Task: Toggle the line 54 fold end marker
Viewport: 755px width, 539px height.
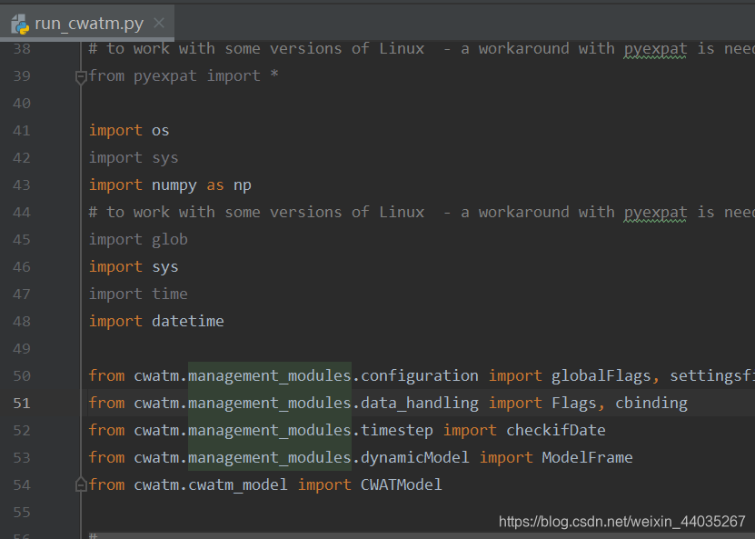Action: 81,484
